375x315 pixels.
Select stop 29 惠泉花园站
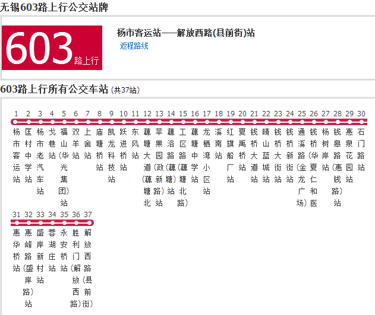349,155
